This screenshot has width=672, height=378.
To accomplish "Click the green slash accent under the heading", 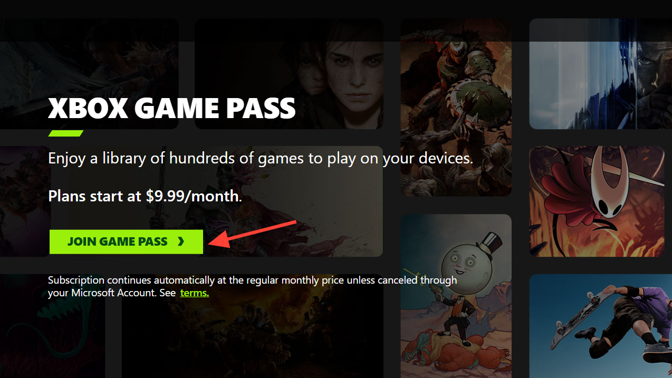I will (66, 133).
